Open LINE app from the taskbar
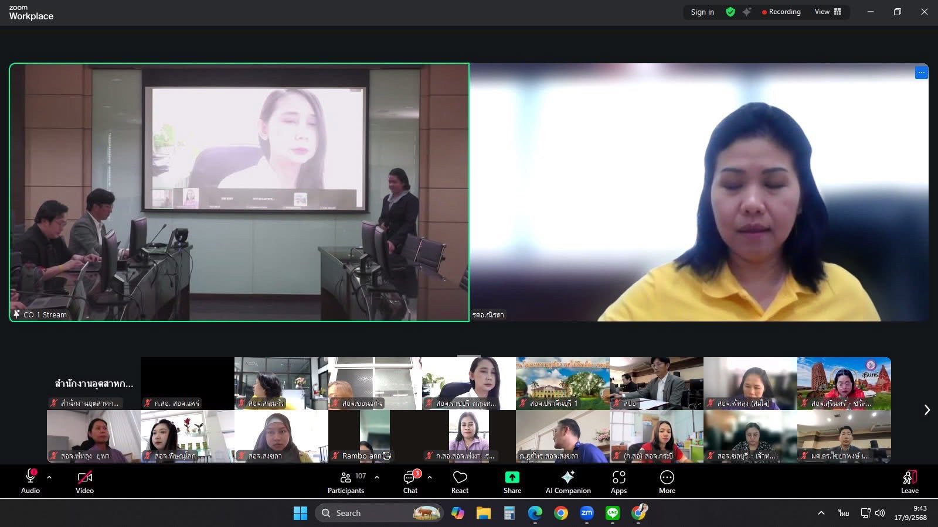This screenshot has height=527, width=938. (613, 513)
